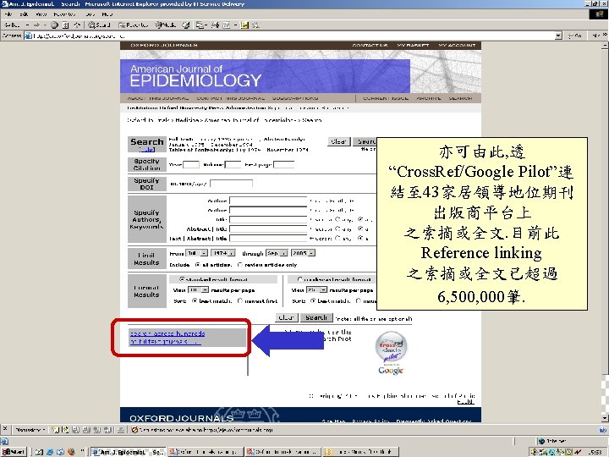Click the bottom Search button
This screenshot has height=457, width=609.
[x=316, y=317]
